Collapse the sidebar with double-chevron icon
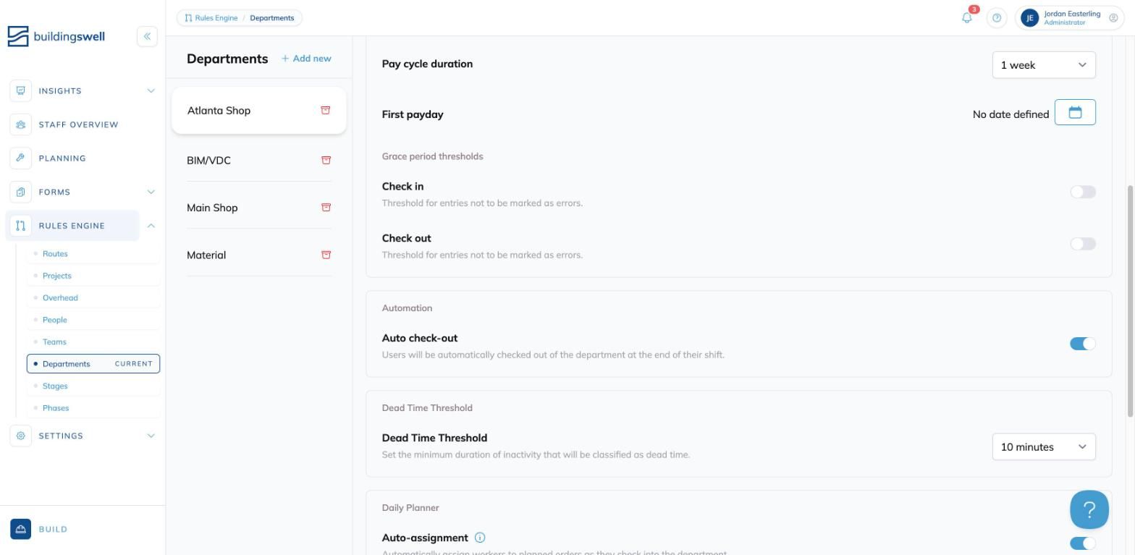Image resolution: width=1135 pixels, height=555 pixels. pos(147,36)
